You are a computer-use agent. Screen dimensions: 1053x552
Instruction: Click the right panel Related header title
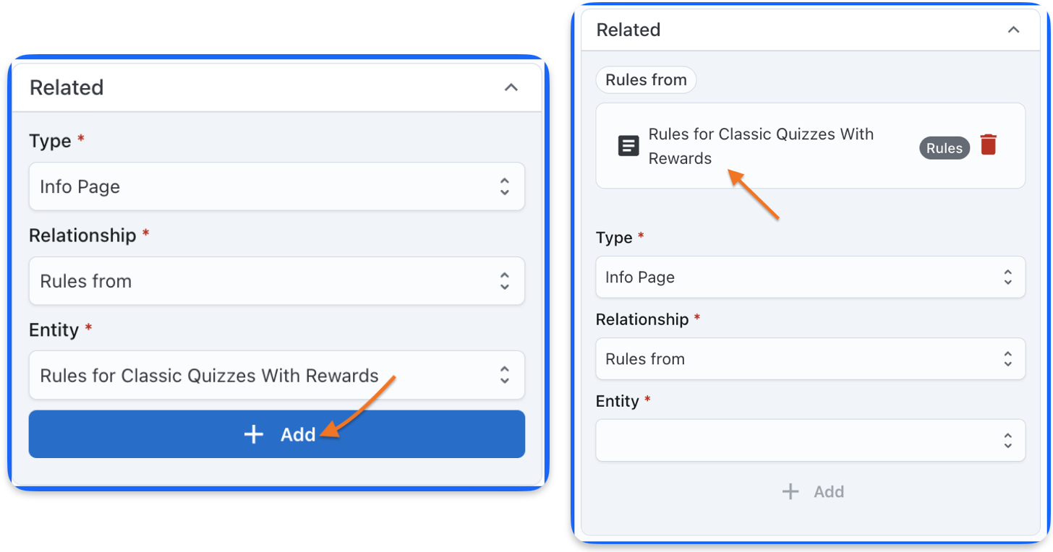click(628, 30)
